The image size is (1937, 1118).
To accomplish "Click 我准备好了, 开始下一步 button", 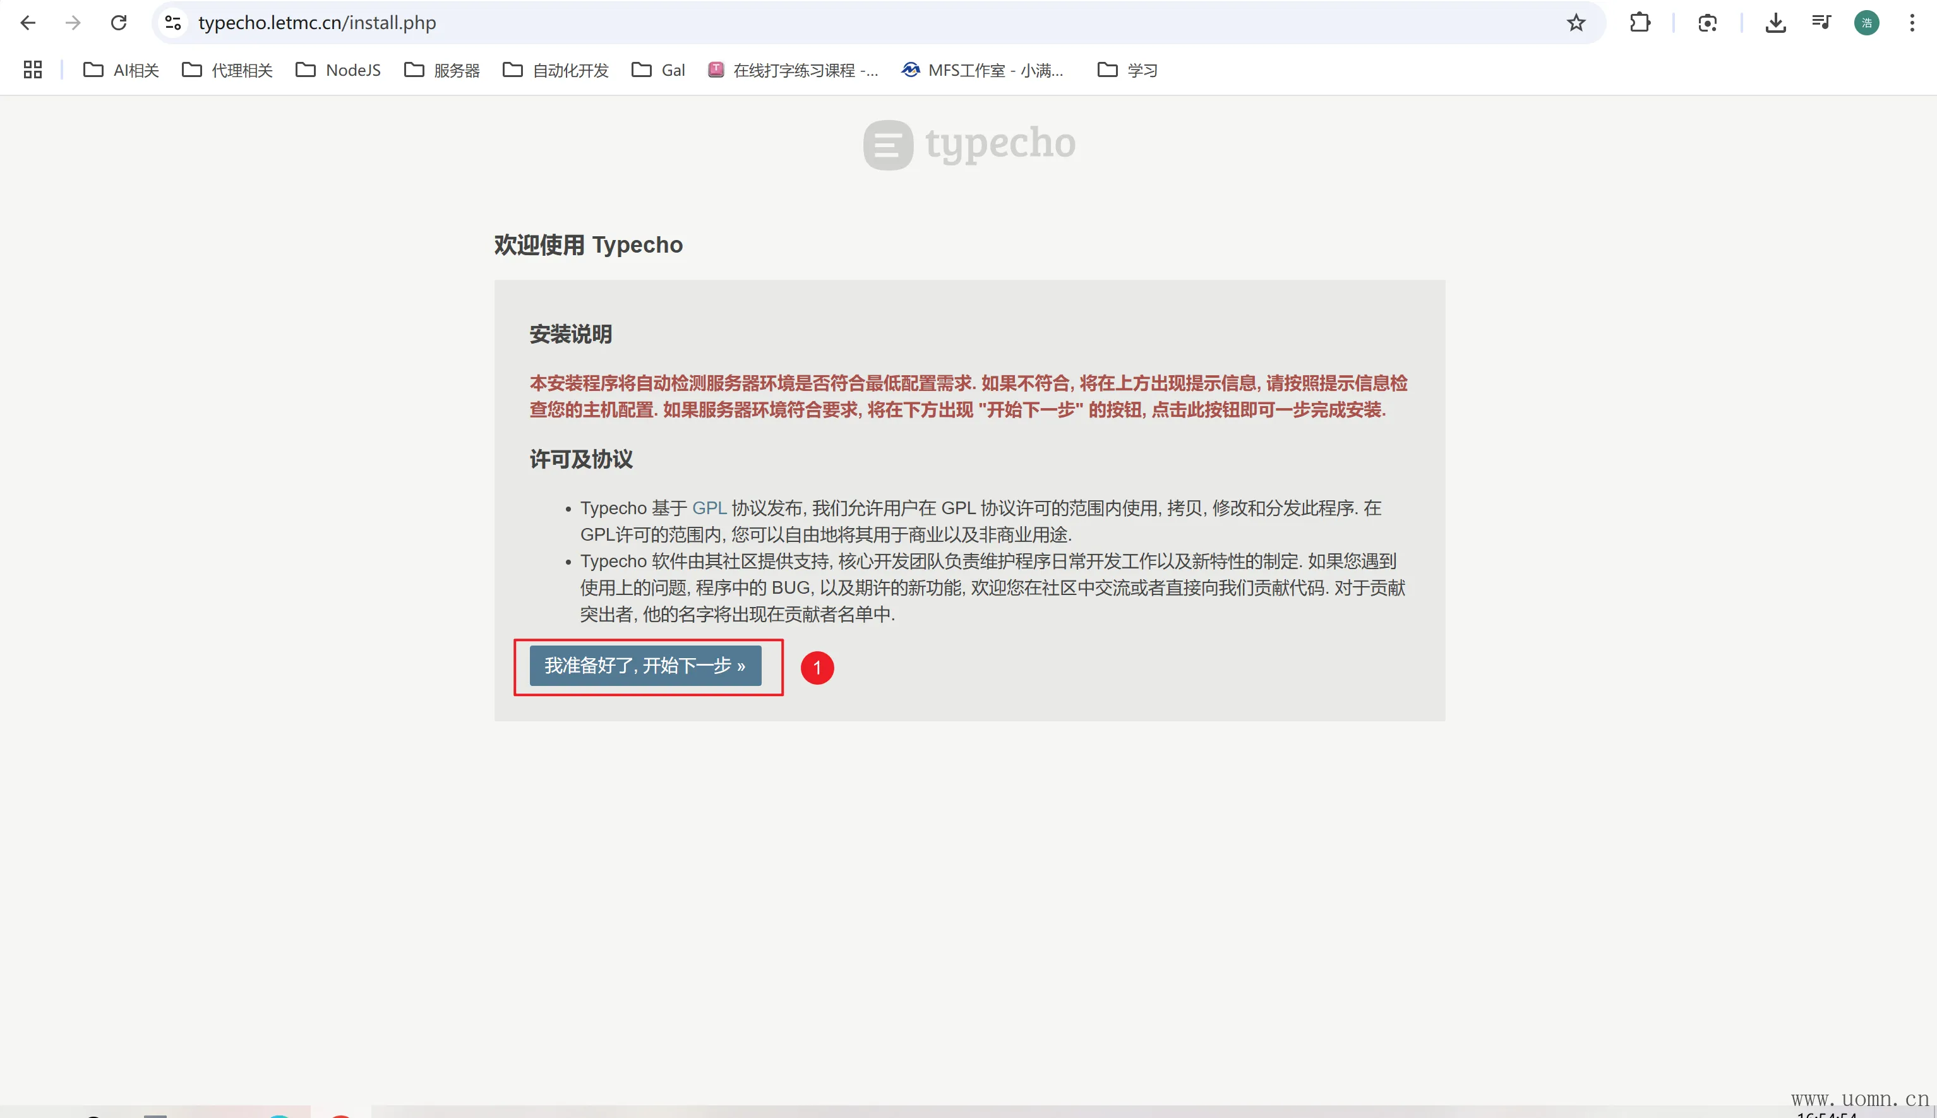I will [x=645, y=666].
